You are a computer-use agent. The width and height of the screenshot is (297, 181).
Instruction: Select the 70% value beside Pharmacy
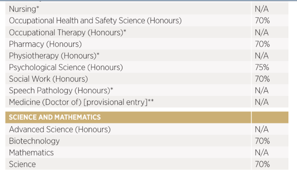point(262,44)
